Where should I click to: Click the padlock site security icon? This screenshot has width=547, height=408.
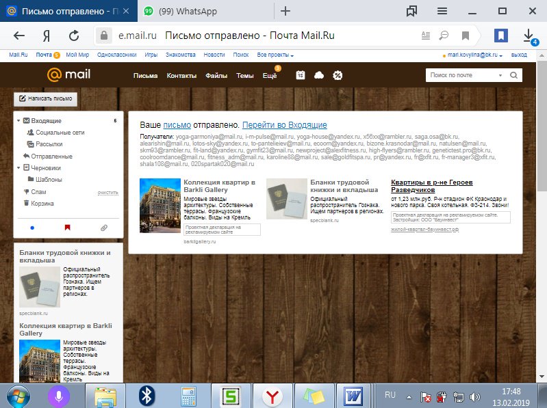[x=103, y=35]
